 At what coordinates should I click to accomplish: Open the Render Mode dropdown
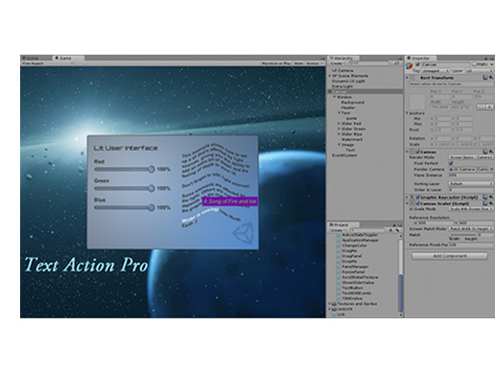point(471,157)
